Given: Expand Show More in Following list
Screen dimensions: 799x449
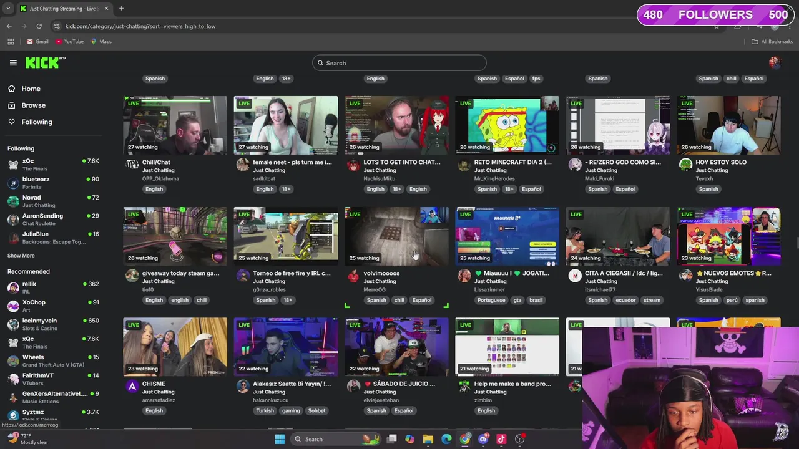Looking at the screenshot, I should [x=21, y=256].
